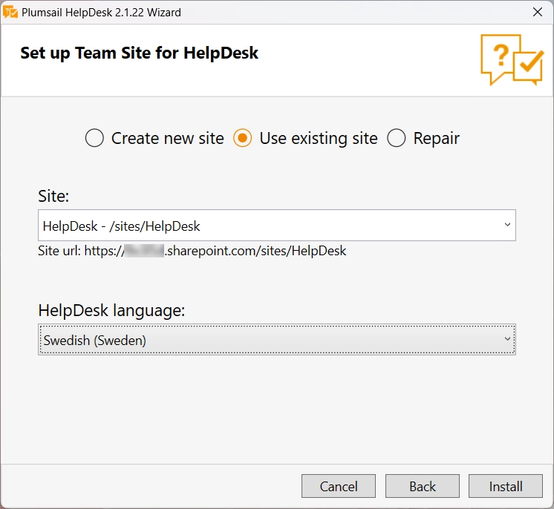Select the Use existing site radio button
The width and height of the screenshot is (554, 509).
(x=242, y=138)
